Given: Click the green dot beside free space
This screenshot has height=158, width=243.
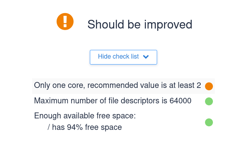Looking at the screenshot, I should (209, 122).
